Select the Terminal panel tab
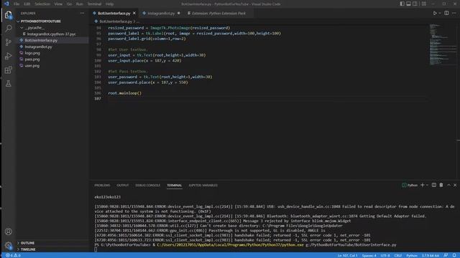This screenshot has height=258, width=460. point(174,186)
